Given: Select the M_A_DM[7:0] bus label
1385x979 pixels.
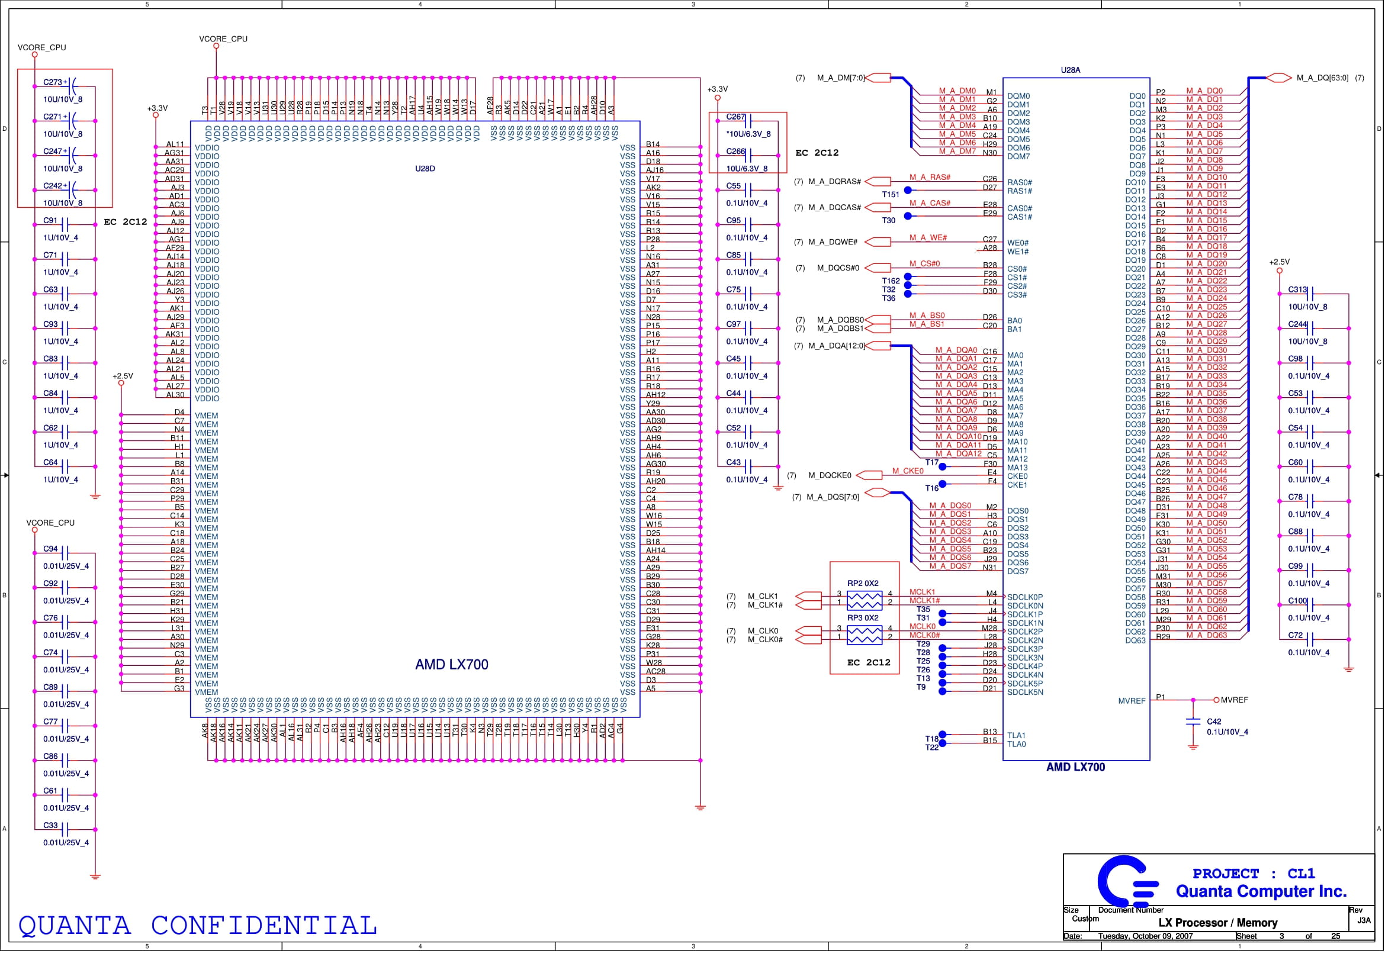Looking at the screenshot, I should pyautogui.click(x=840, y=78).
